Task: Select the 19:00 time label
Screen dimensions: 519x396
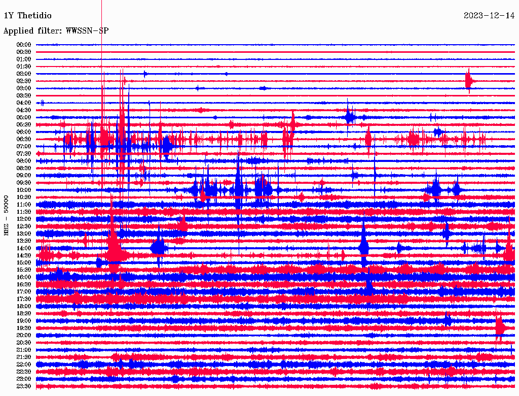Action: click(24, 321)
